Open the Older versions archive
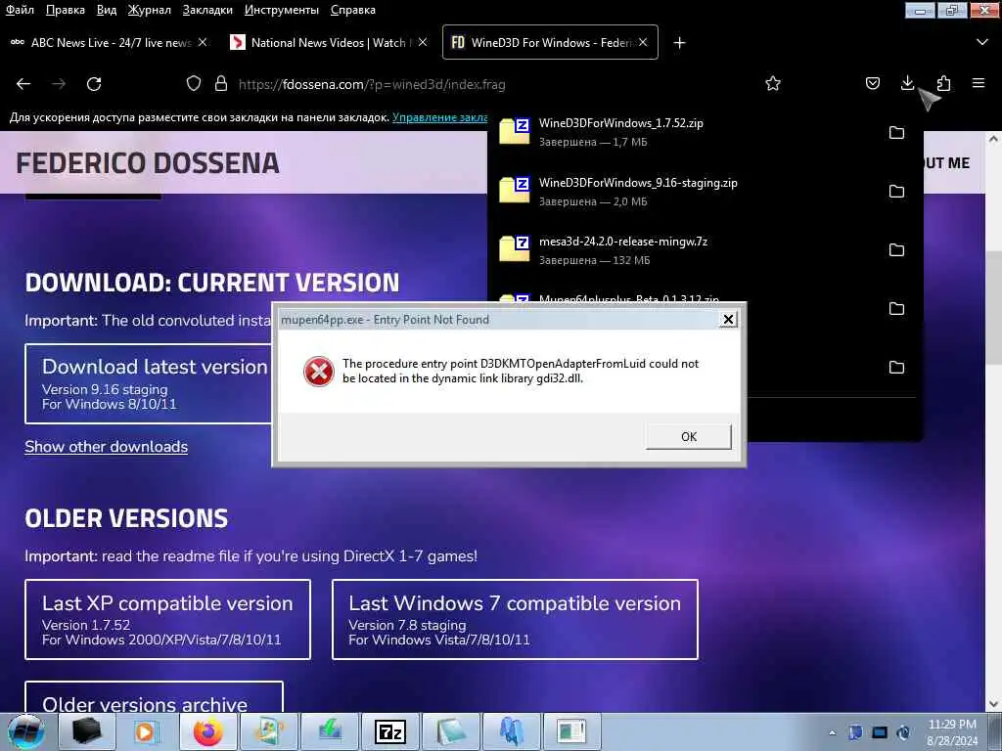The width and height of the screenshot is (1002, 751). tap(154, 696)
